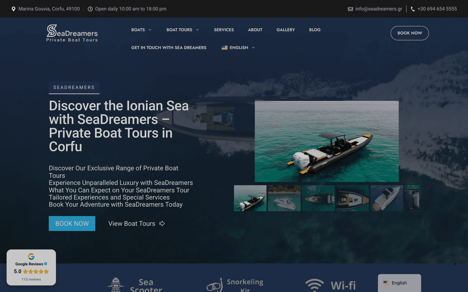468x292 pixels.
Task: Click the clock icon next to opening hours
Action: click(90, 9)
